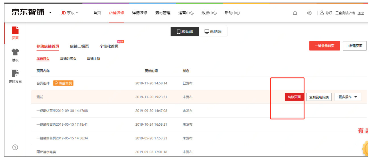372x160 pixels.
Task: Open the 模板 shirt icon
Action: pos(15,52)
